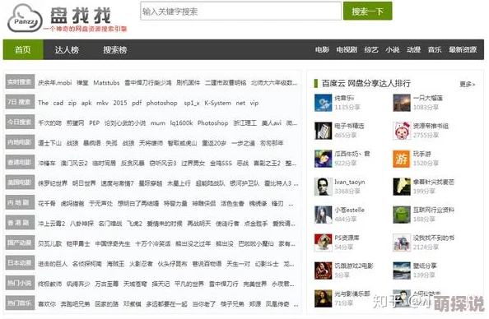The image size is (489, 319).
Task: Select 综艺 in the navigation bar
Action: pyautogui.click(x=371, y=49)
